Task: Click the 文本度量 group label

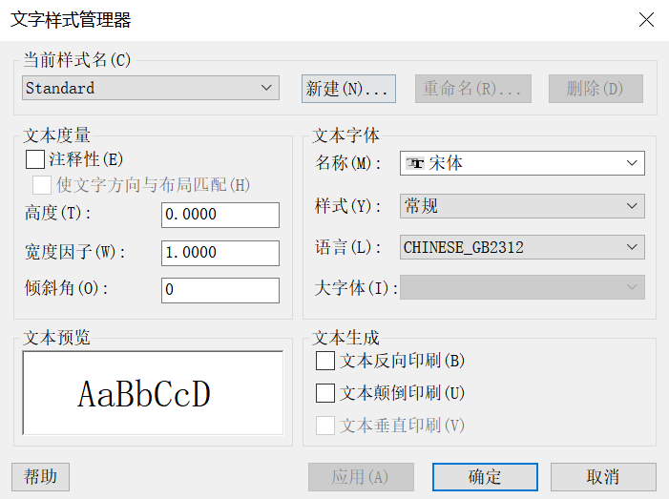Action: (56, 135)
